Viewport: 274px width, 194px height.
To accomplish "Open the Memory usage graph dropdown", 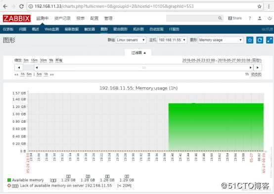I will 221,40.
